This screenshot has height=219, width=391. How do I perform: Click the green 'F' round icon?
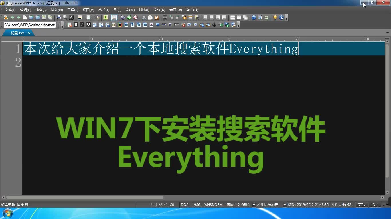(129, 17)
